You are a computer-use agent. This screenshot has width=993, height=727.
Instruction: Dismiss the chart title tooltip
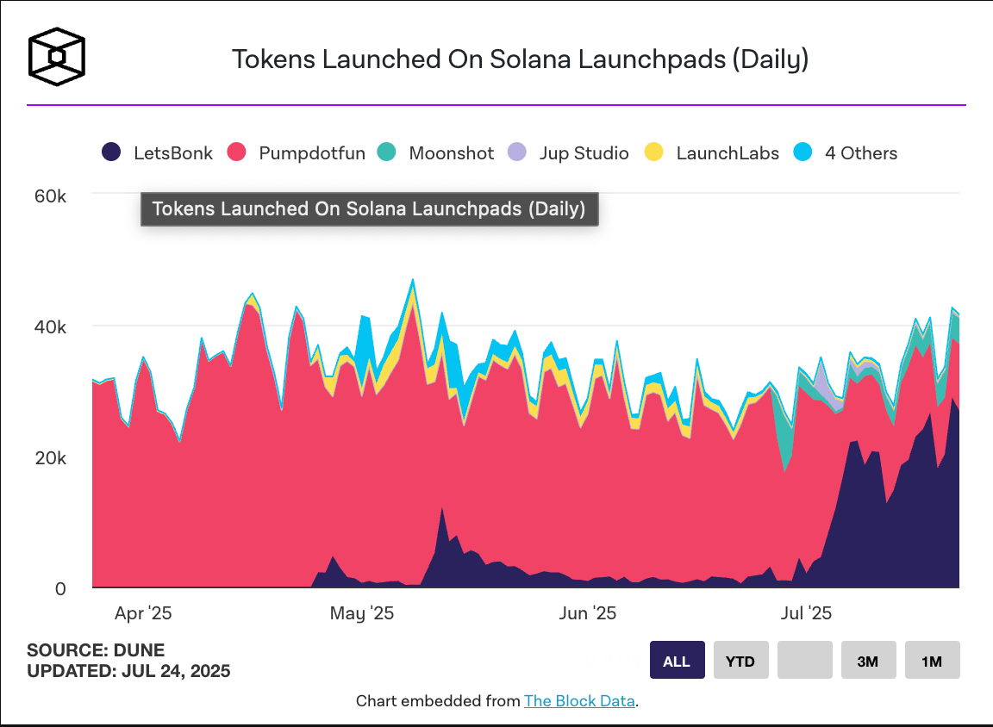[x=369, y=208]
